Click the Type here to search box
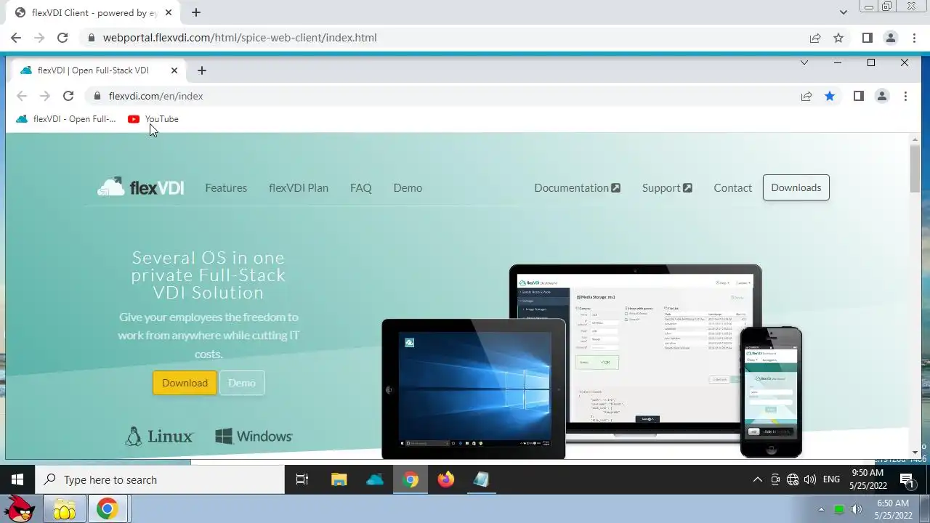This screenshot has width=930, height=523. [x=160, y=479]
